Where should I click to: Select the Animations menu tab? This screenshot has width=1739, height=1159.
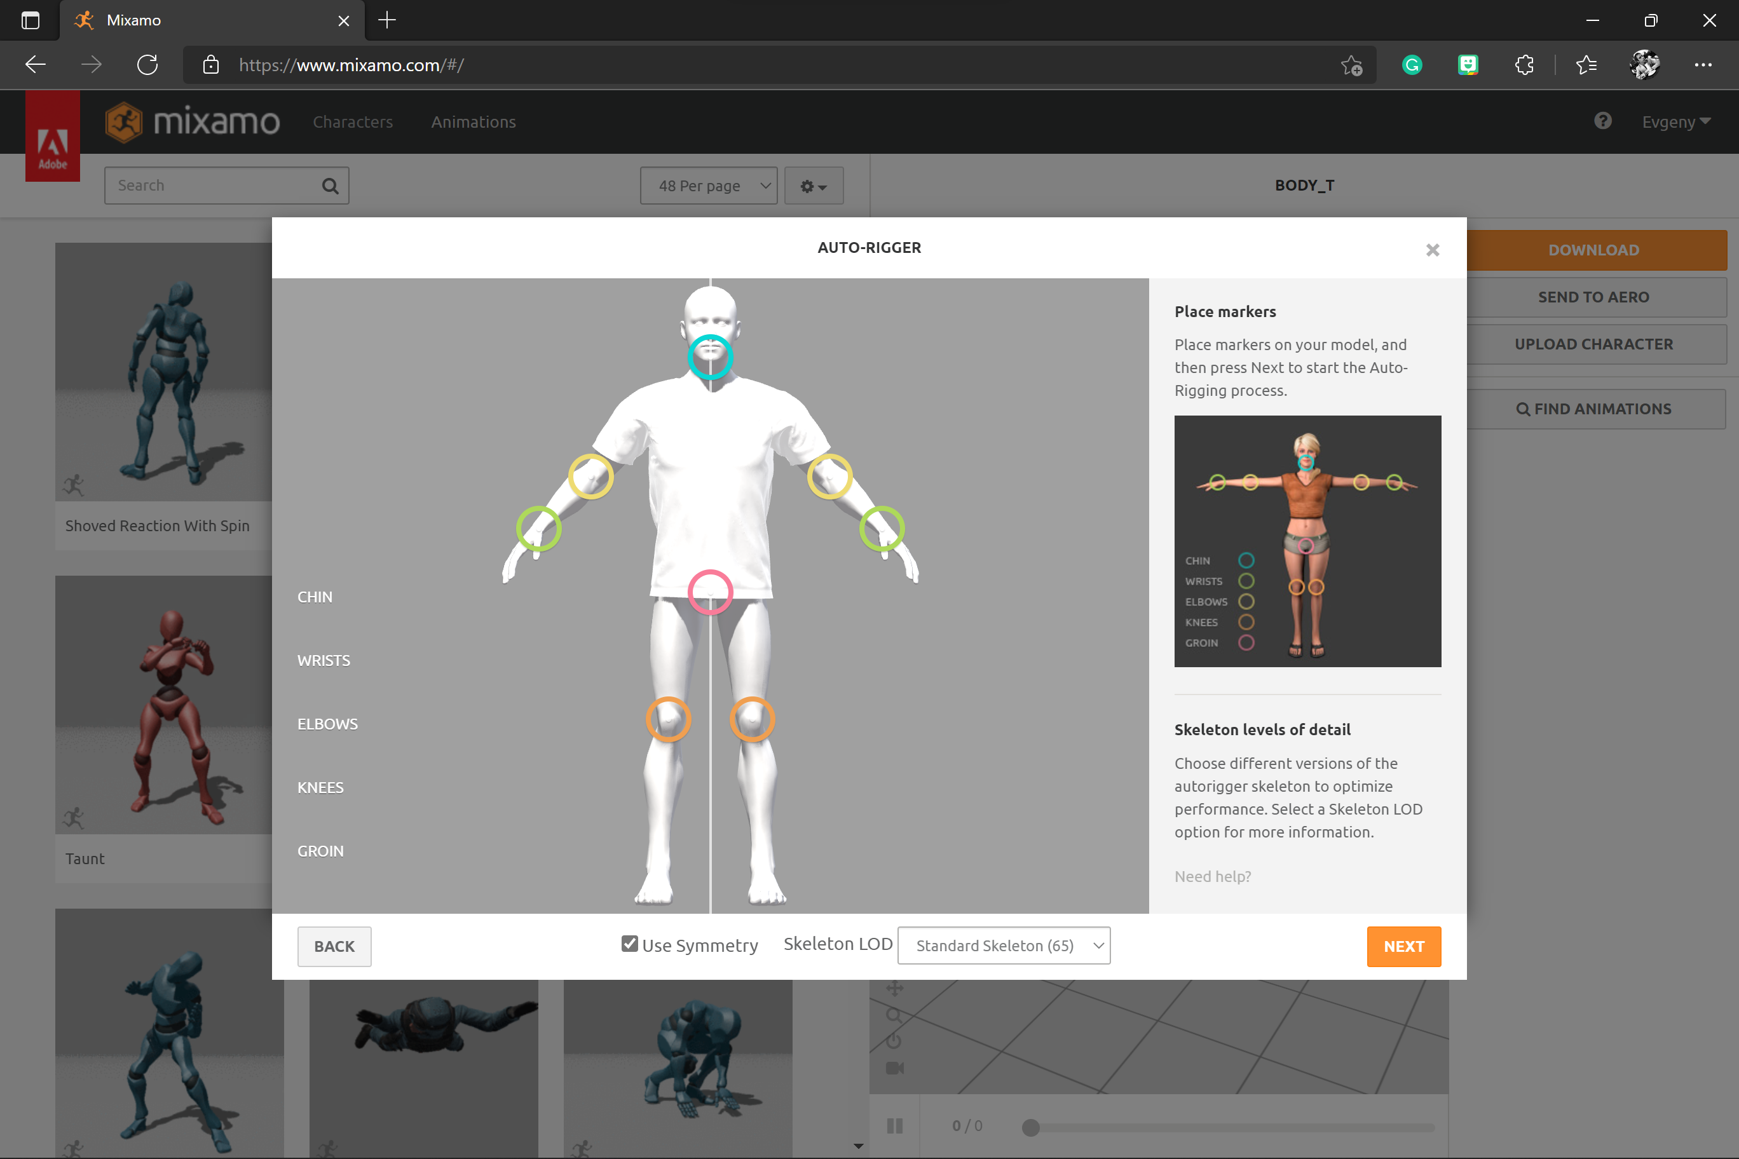pyautogui.click(x=474, y=121)
